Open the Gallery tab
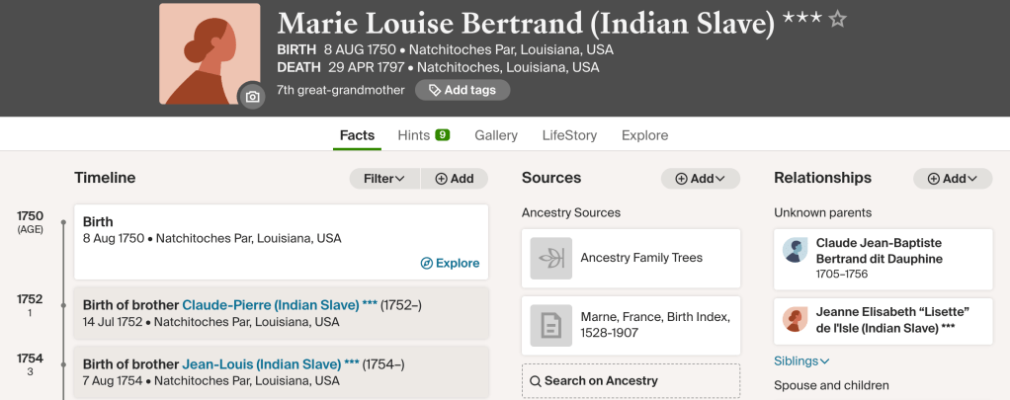The width and height of the screenshot is (1010, 400). tap(496, 135)
